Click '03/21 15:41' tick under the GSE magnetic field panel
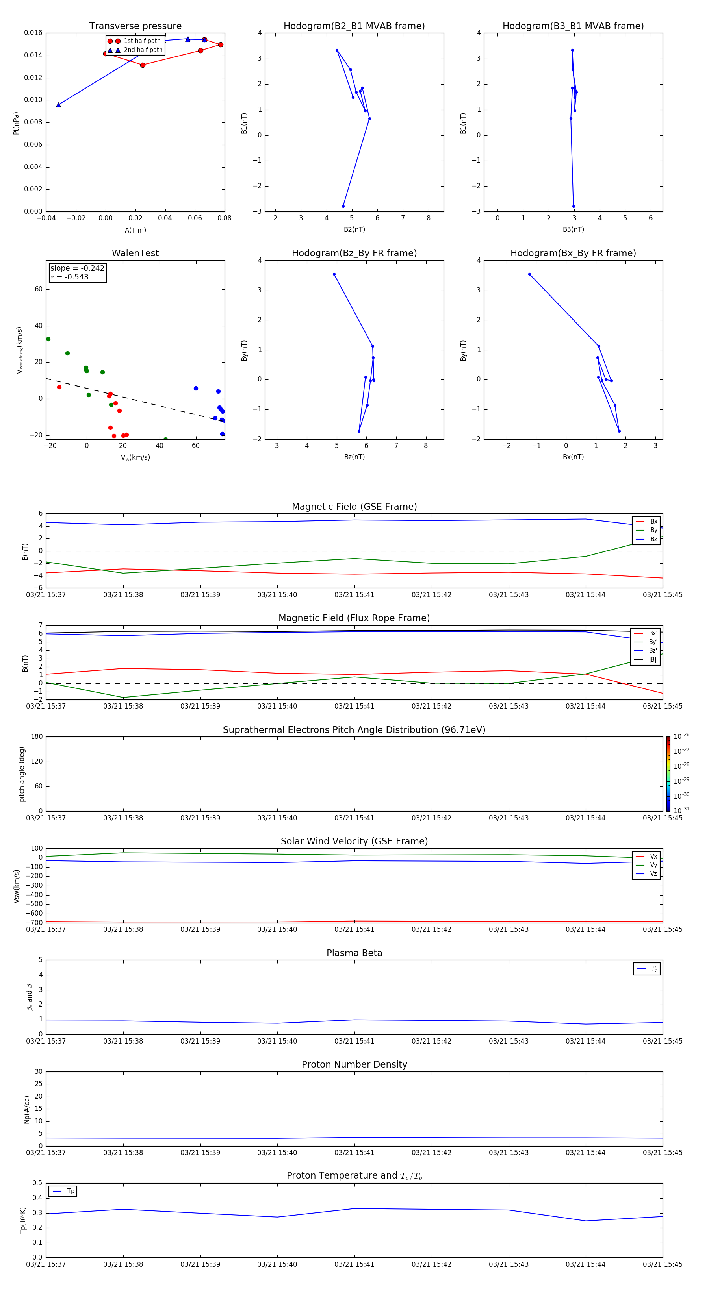 point(354,595)
